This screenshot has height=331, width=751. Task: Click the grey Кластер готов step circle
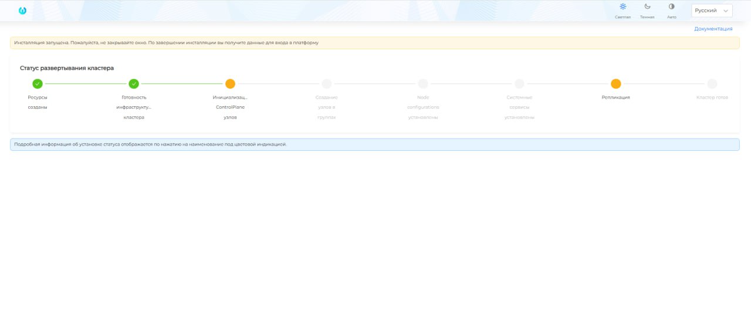coord(712,84)
